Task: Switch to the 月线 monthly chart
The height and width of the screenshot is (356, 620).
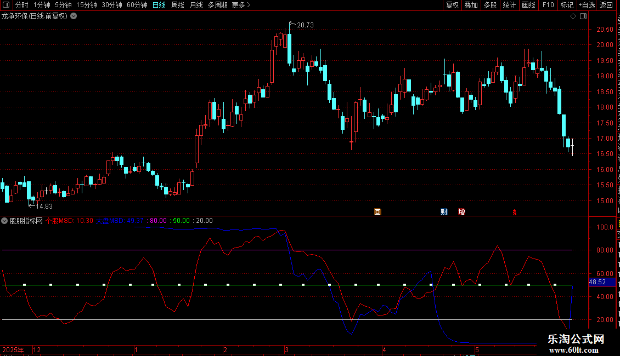Action: (196, 5)
